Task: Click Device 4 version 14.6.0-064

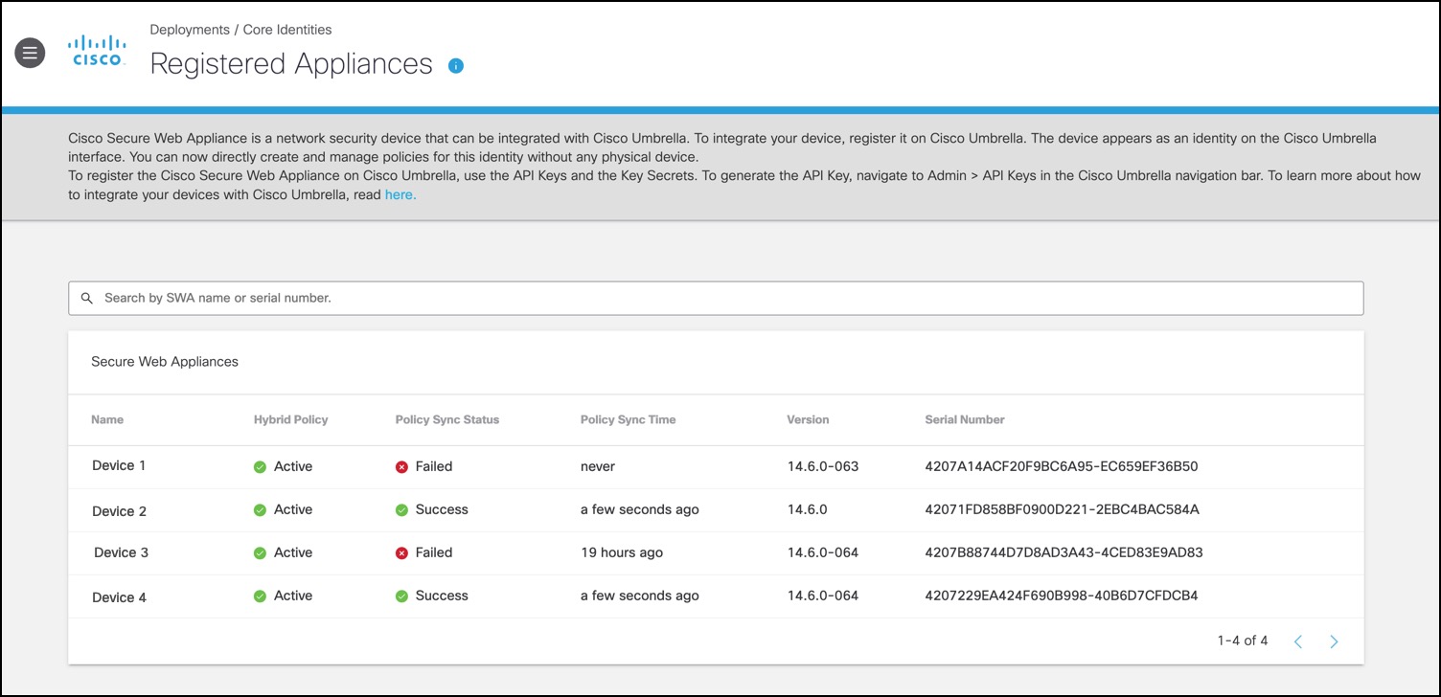Action: (x=823, y=596)
